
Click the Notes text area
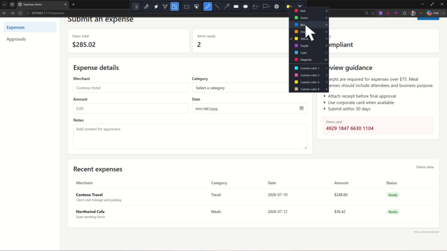pos(190,136)
